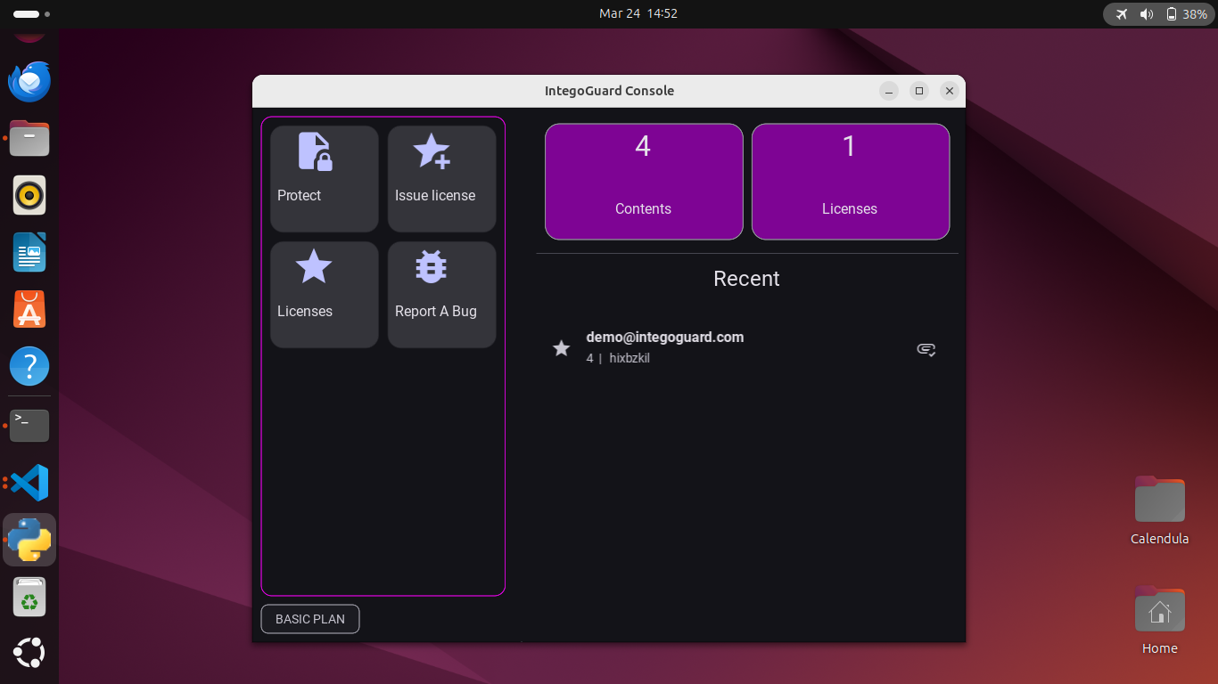The width and height of the screenshot is (1218, 684).
Task: Click the airplane mode tray icon
Action: 1122,14
